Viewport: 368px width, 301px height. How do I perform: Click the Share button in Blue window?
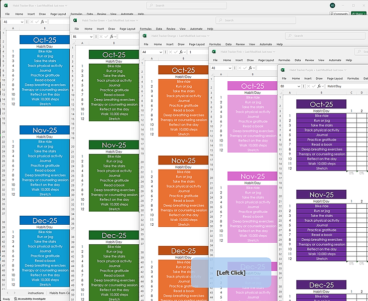pos(359,14)
